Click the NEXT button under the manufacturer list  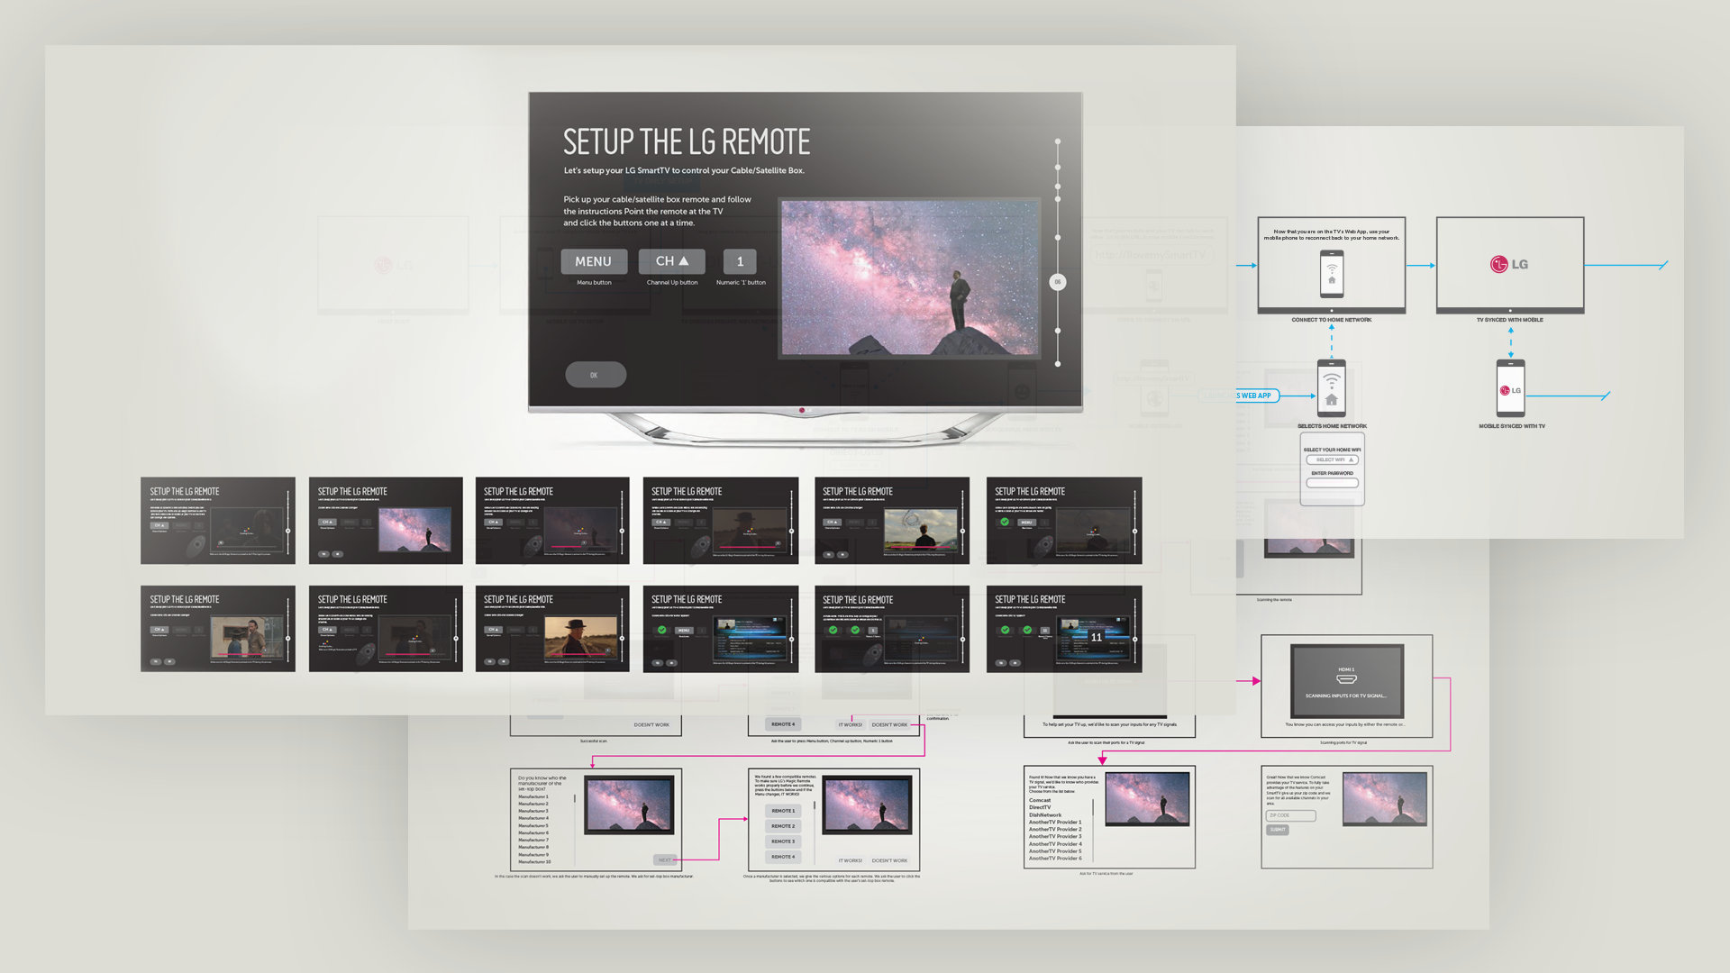[x=664, y=859]
